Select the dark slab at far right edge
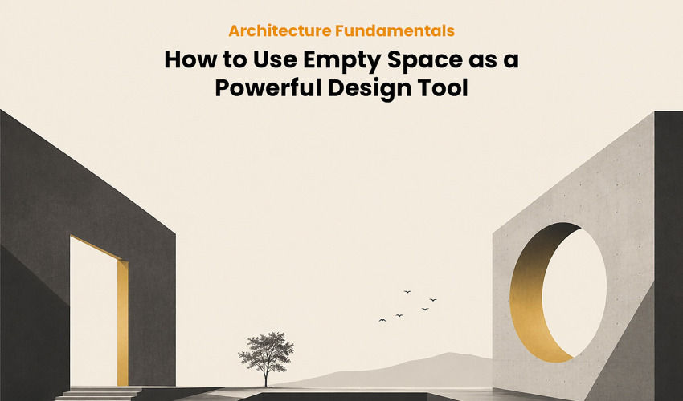 coord(669,256)
